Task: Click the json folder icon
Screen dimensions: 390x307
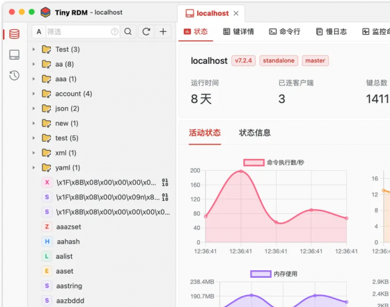Action: pos(47,108)
